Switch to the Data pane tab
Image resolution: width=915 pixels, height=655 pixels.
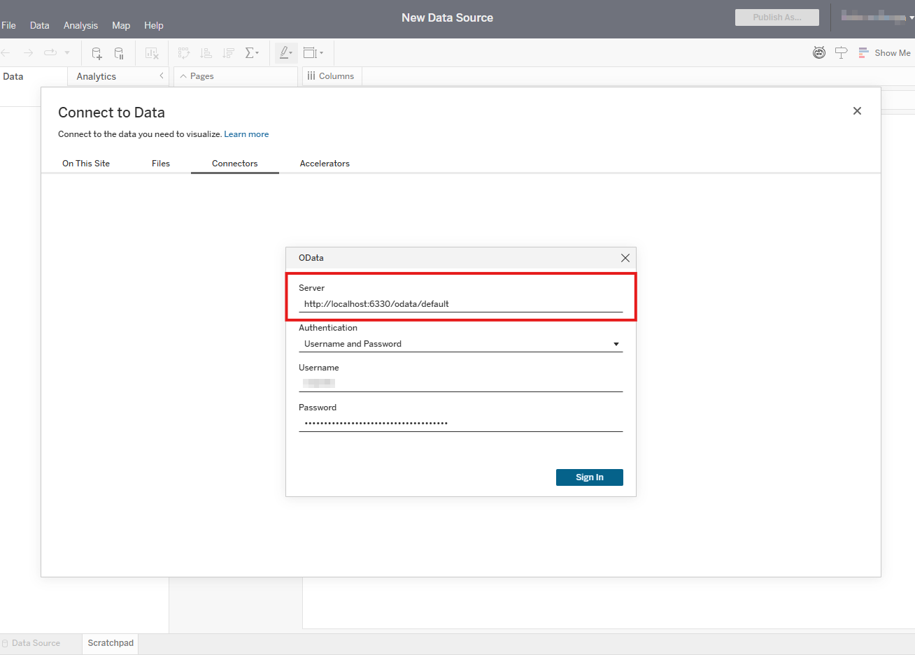click(13, 76)
